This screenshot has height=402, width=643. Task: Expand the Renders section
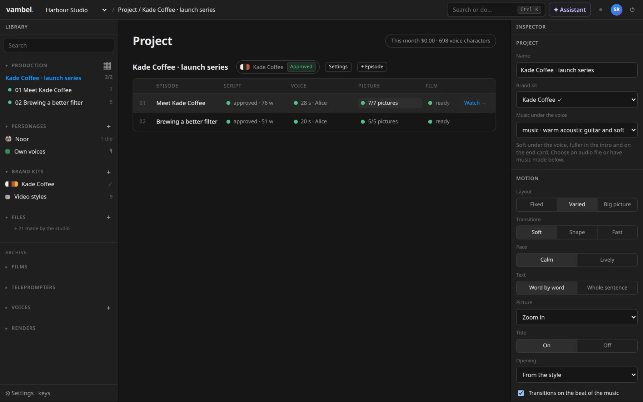(x=23, y=328)
